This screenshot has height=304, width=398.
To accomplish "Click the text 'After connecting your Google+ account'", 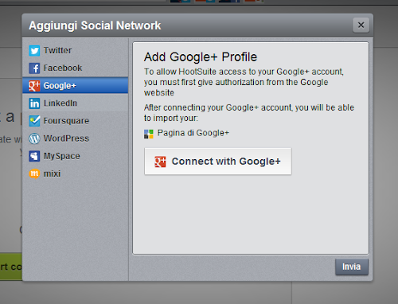I will pyautogui.click(x=218, y=107).
